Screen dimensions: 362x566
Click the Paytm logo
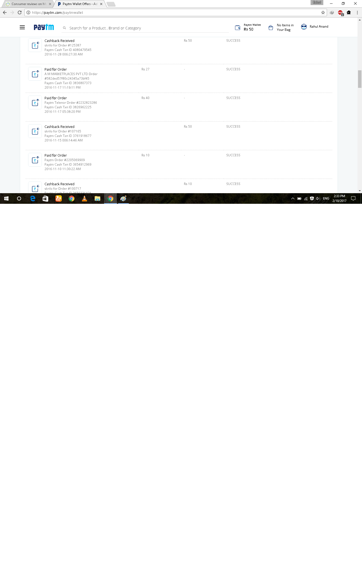tap(44, 27)
